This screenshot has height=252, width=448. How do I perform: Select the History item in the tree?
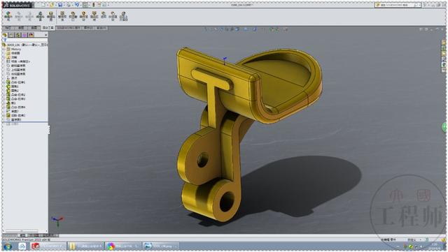point(16,49)
